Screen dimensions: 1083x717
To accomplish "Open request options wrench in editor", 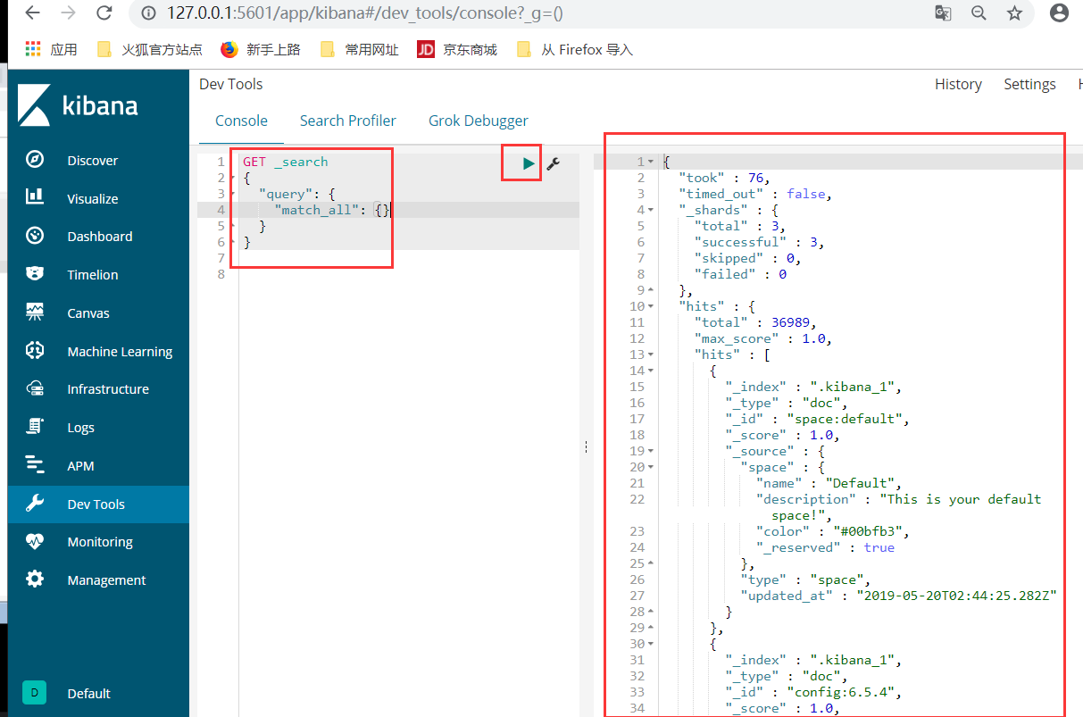I will (x=553, y=163).
